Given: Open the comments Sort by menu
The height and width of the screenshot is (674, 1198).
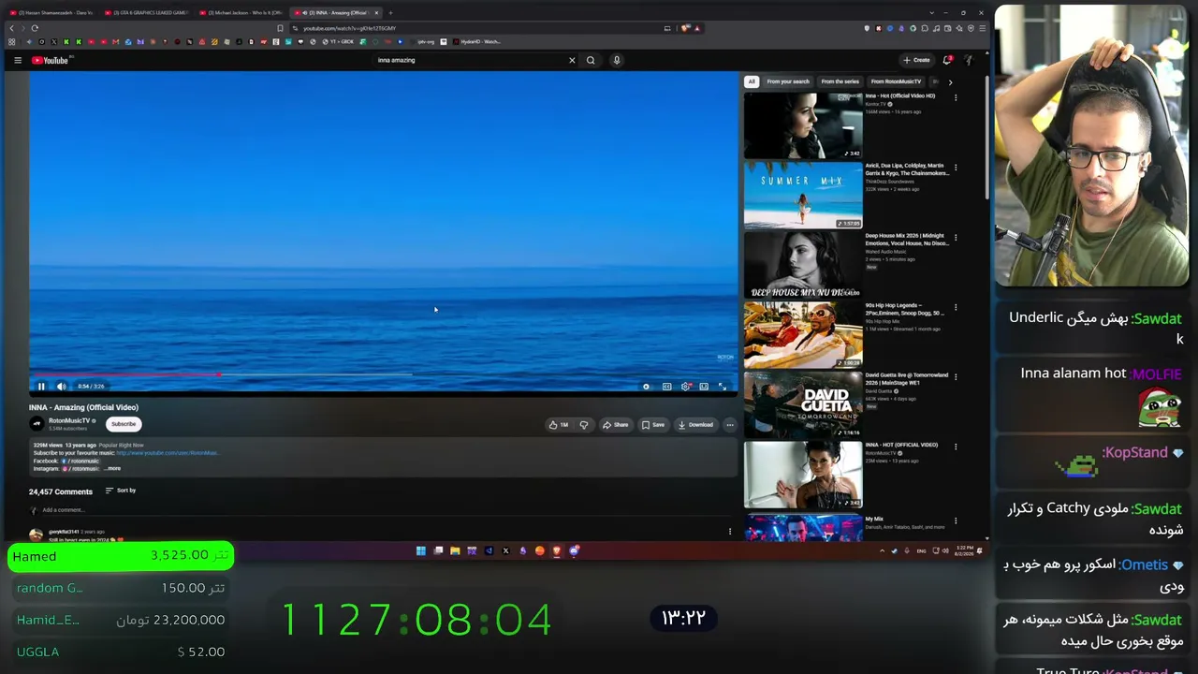Looking at the screenshot, I should point(121,491).
